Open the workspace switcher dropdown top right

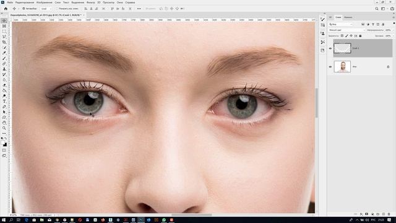[384, 9]
